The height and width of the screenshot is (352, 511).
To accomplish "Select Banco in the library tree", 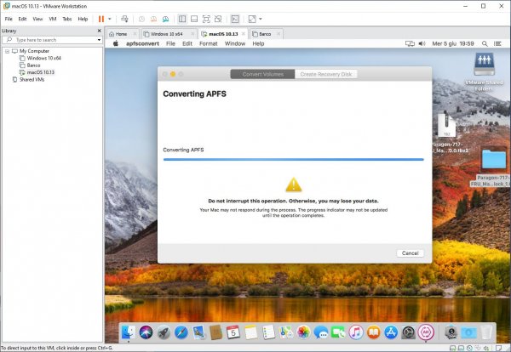I will coord(30,65).
